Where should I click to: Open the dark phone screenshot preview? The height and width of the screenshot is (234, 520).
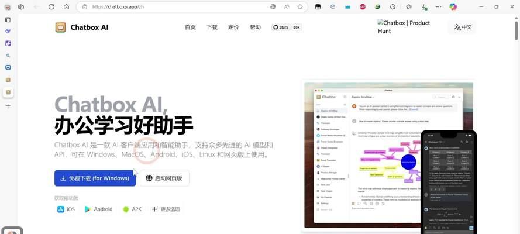(449, 183)
